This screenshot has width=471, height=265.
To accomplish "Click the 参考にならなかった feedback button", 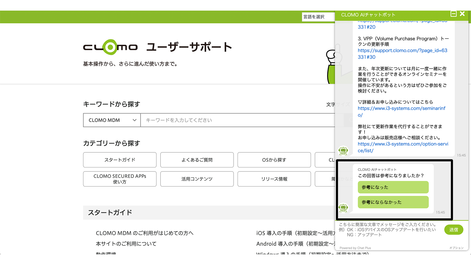I will pos(393,202).
